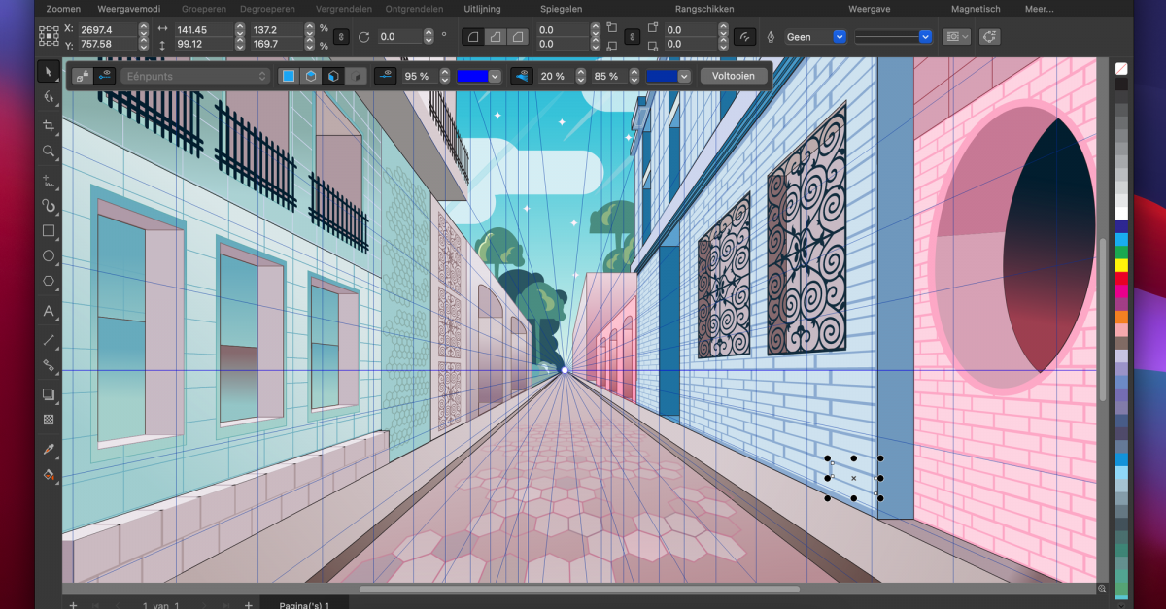Select the Crop tool

[49, 125]
